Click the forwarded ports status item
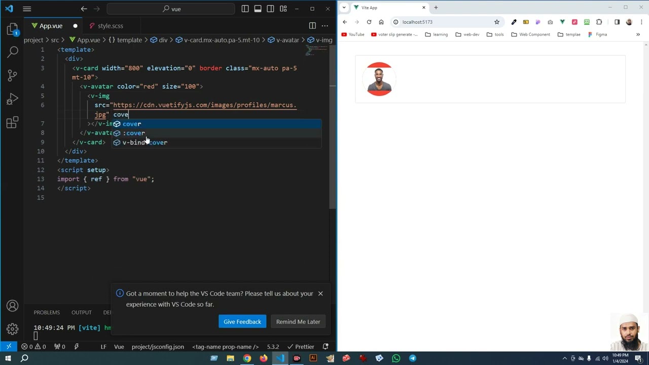 [60, 347]
